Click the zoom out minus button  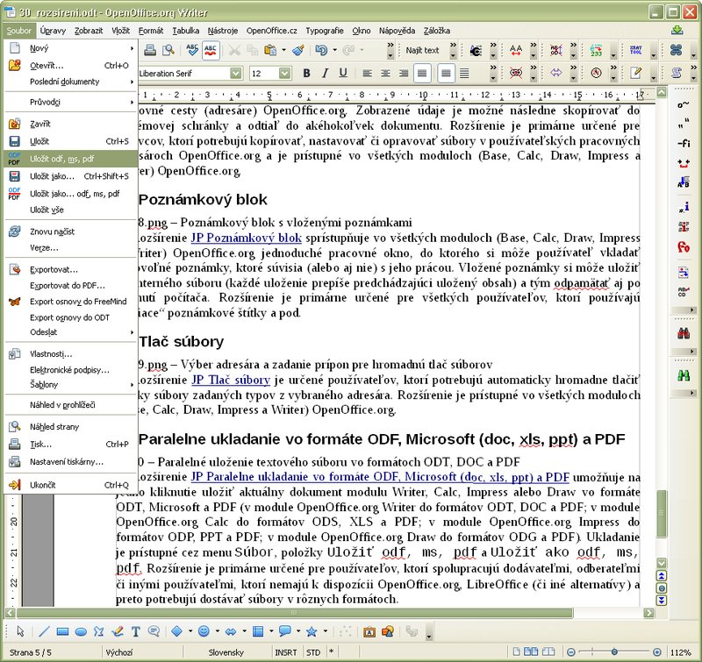[x=571, y=652]
